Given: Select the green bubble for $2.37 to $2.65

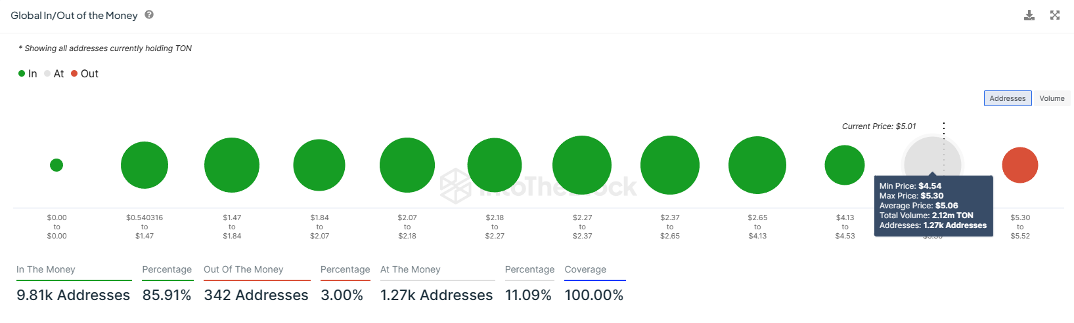Looking at the screenshot, I should click(x=670, y=165).
